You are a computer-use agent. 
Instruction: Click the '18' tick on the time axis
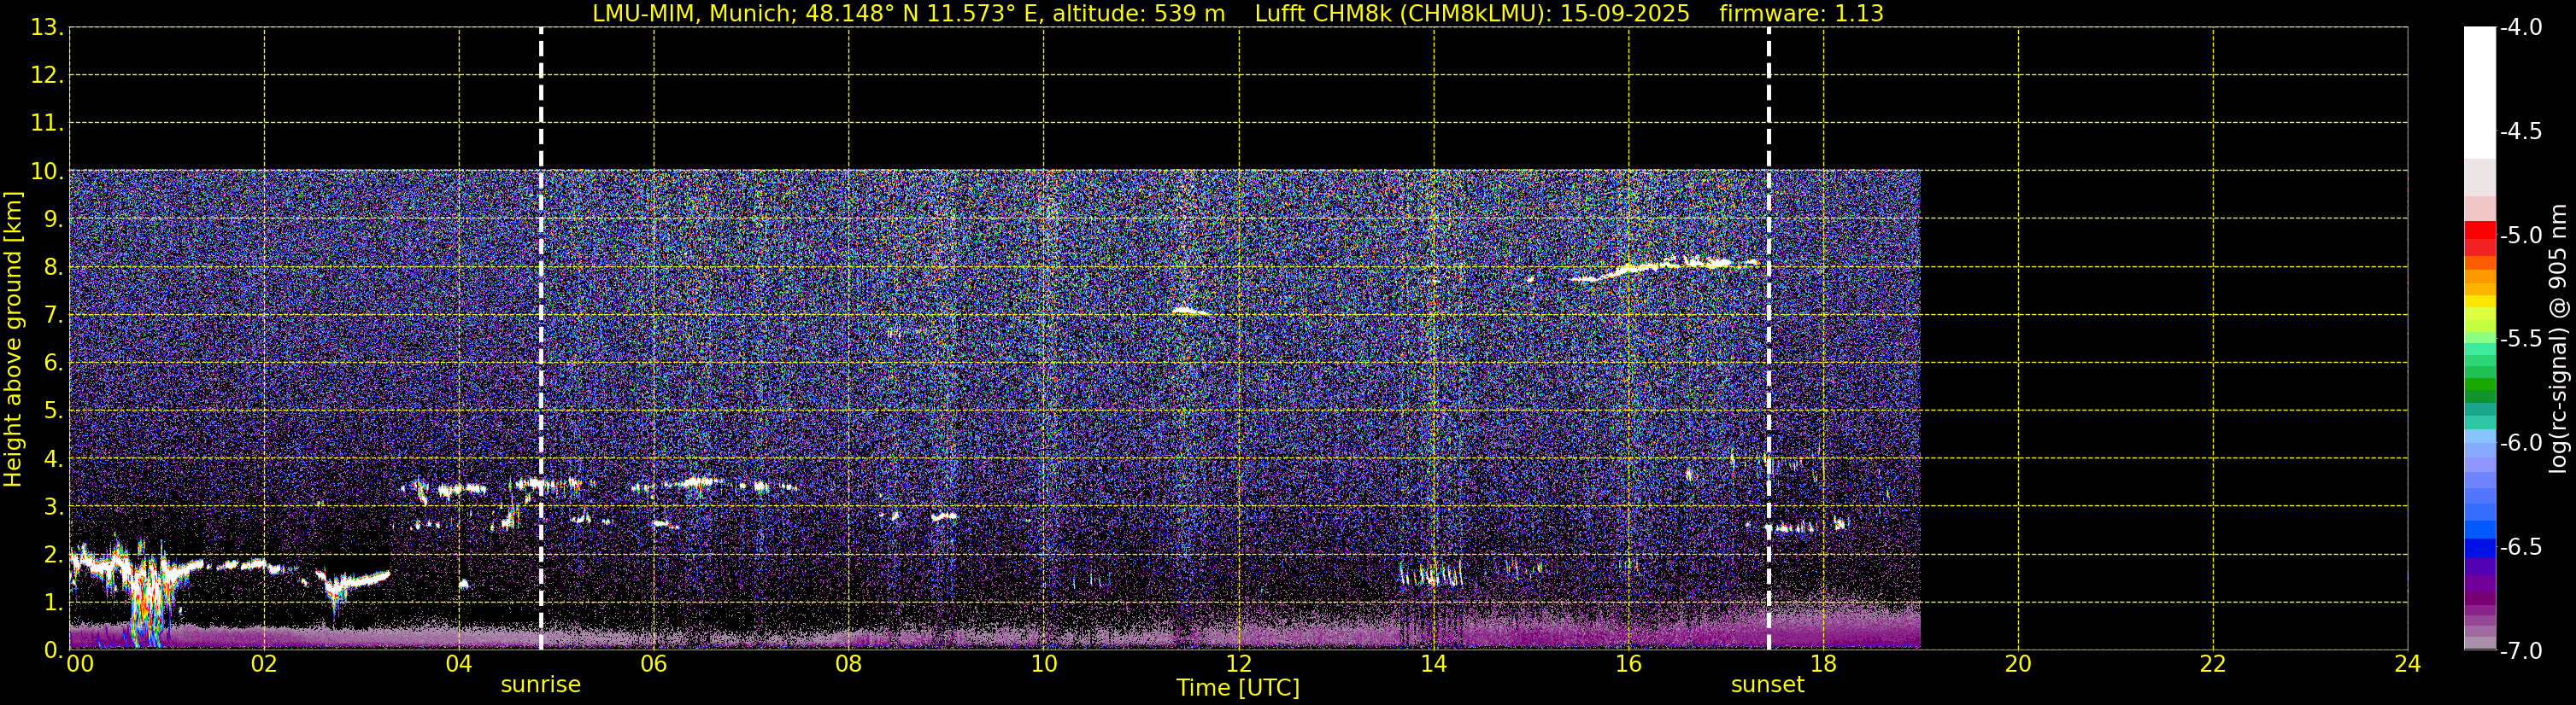click(x=1823, y=664)
